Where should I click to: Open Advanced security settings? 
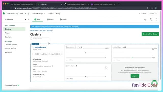coord(8,53)
